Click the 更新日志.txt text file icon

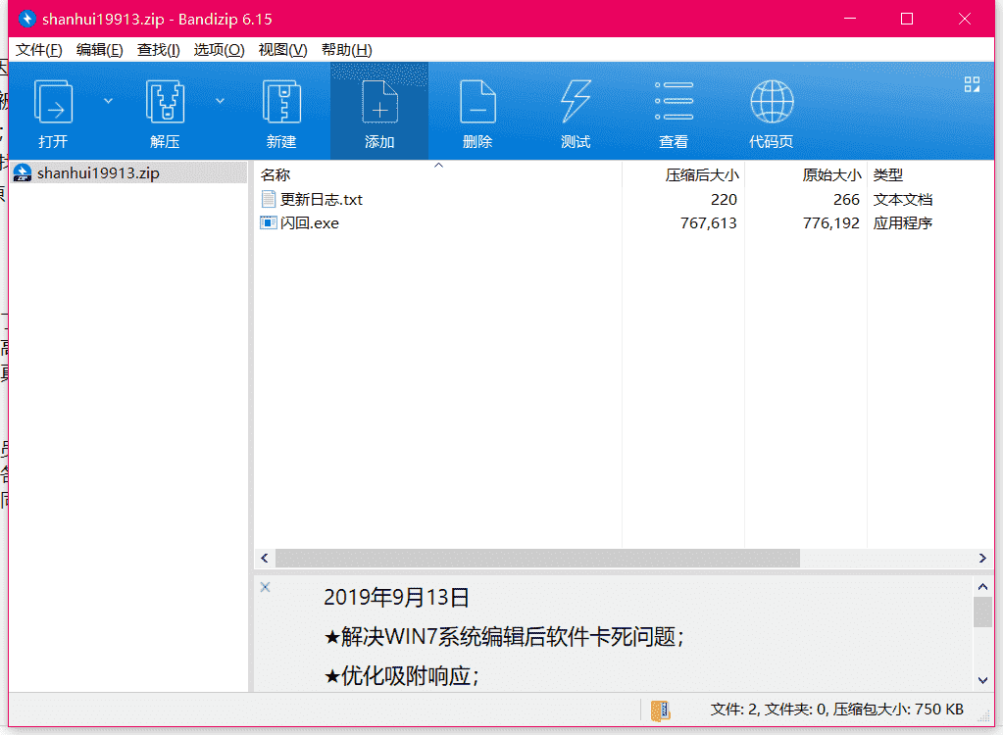tap(268, 199)
